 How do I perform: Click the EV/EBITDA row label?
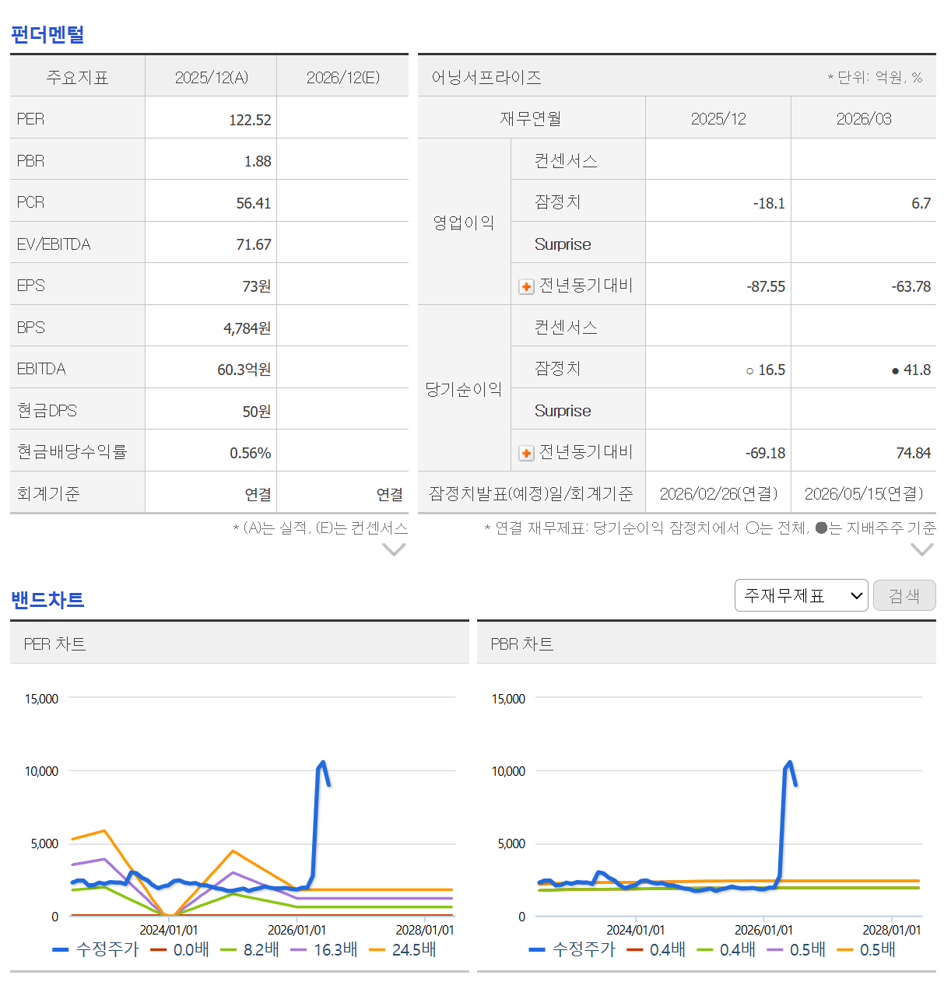(54, 244)
